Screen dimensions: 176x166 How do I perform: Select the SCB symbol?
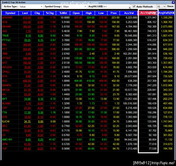(x=5, y=22)
